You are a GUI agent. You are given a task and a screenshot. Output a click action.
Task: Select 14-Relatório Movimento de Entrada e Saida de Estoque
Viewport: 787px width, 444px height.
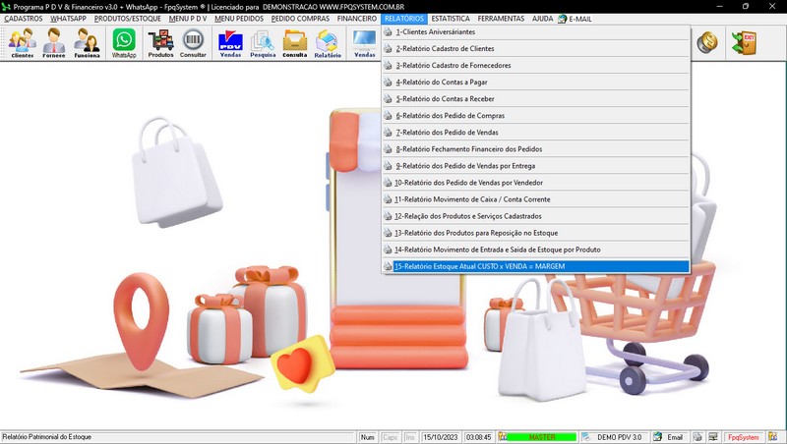(x=535, y=250)
